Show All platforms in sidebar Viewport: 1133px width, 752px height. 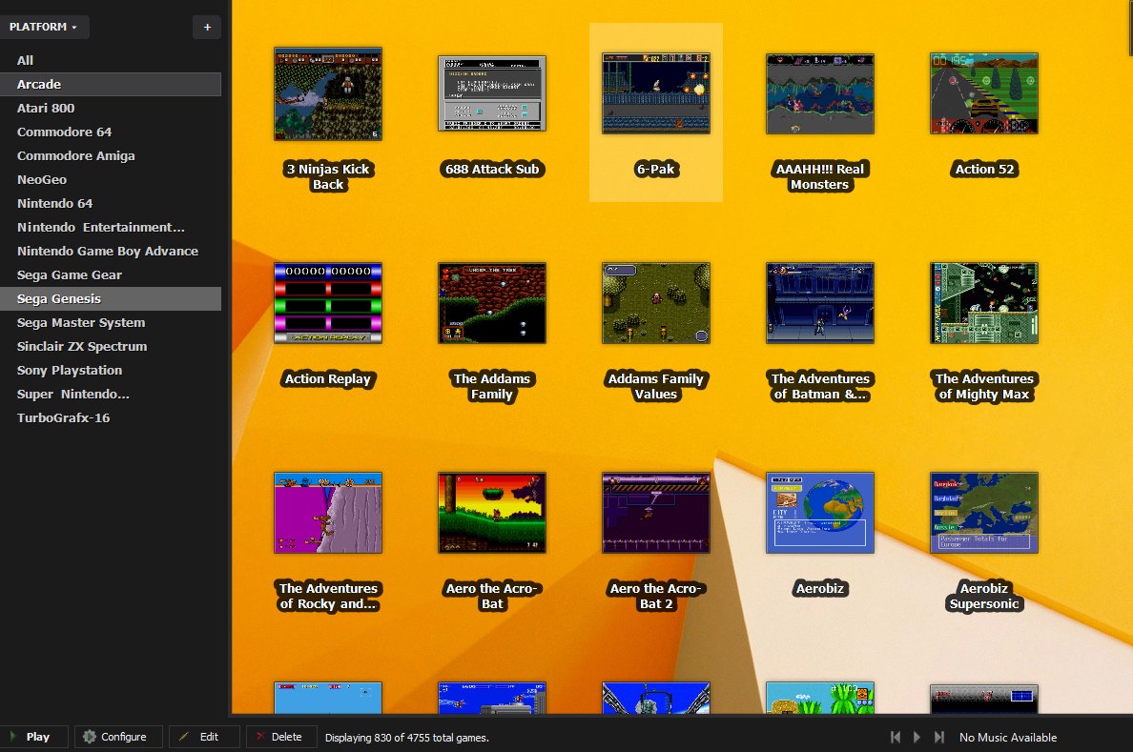[26, 60]
